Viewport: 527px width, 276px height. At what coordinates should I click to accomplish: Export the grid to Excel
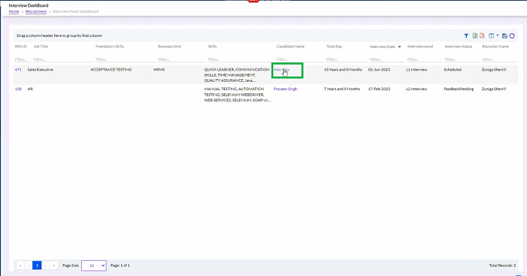pos(475,36)
